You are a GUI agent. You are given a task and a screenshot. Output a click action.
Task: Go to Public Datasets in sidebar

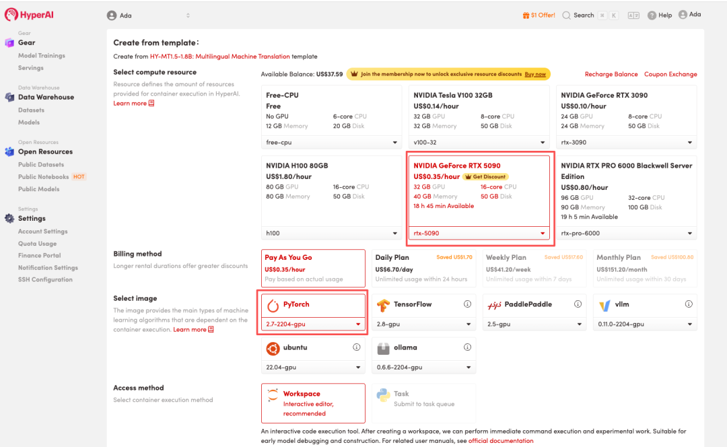pos(41,164)
